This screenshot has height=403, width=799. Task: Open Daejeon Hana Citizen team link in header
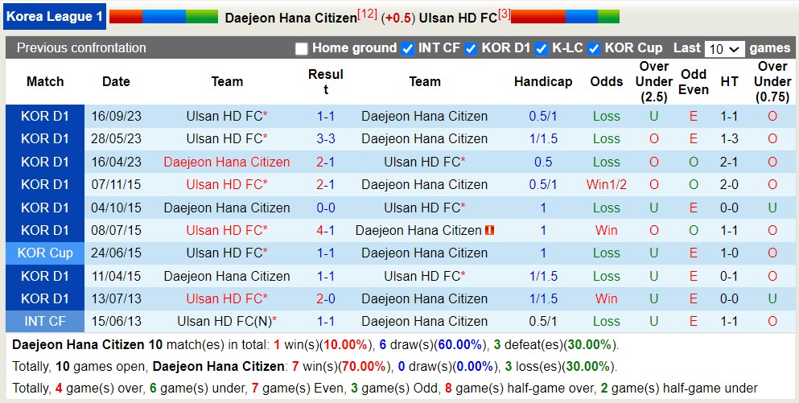pos(290,18)
